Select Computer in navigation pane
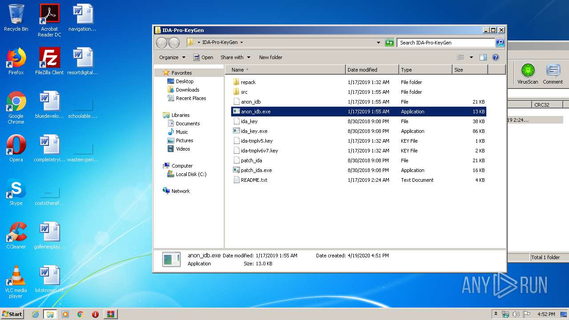This screenshot has height=320, width=569. click(x=182, y=166)
